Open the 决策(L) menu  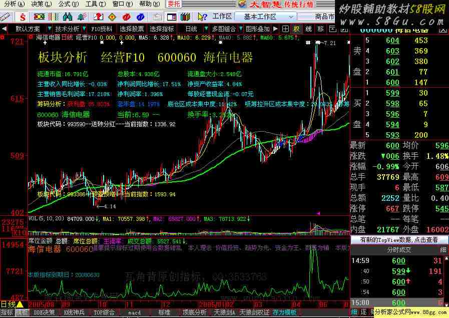[41, 4]
